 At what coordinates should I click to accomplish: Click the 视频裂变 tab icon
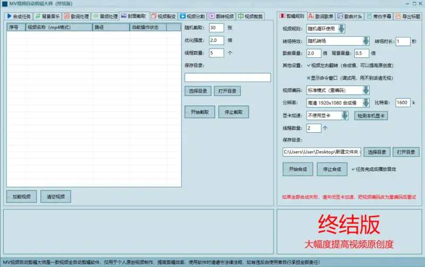(154, 16)
